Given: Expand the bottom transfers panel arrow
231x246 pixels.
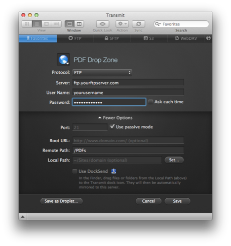Looking at the screenshot, I should pyautogui.click(x=23, y=216).
